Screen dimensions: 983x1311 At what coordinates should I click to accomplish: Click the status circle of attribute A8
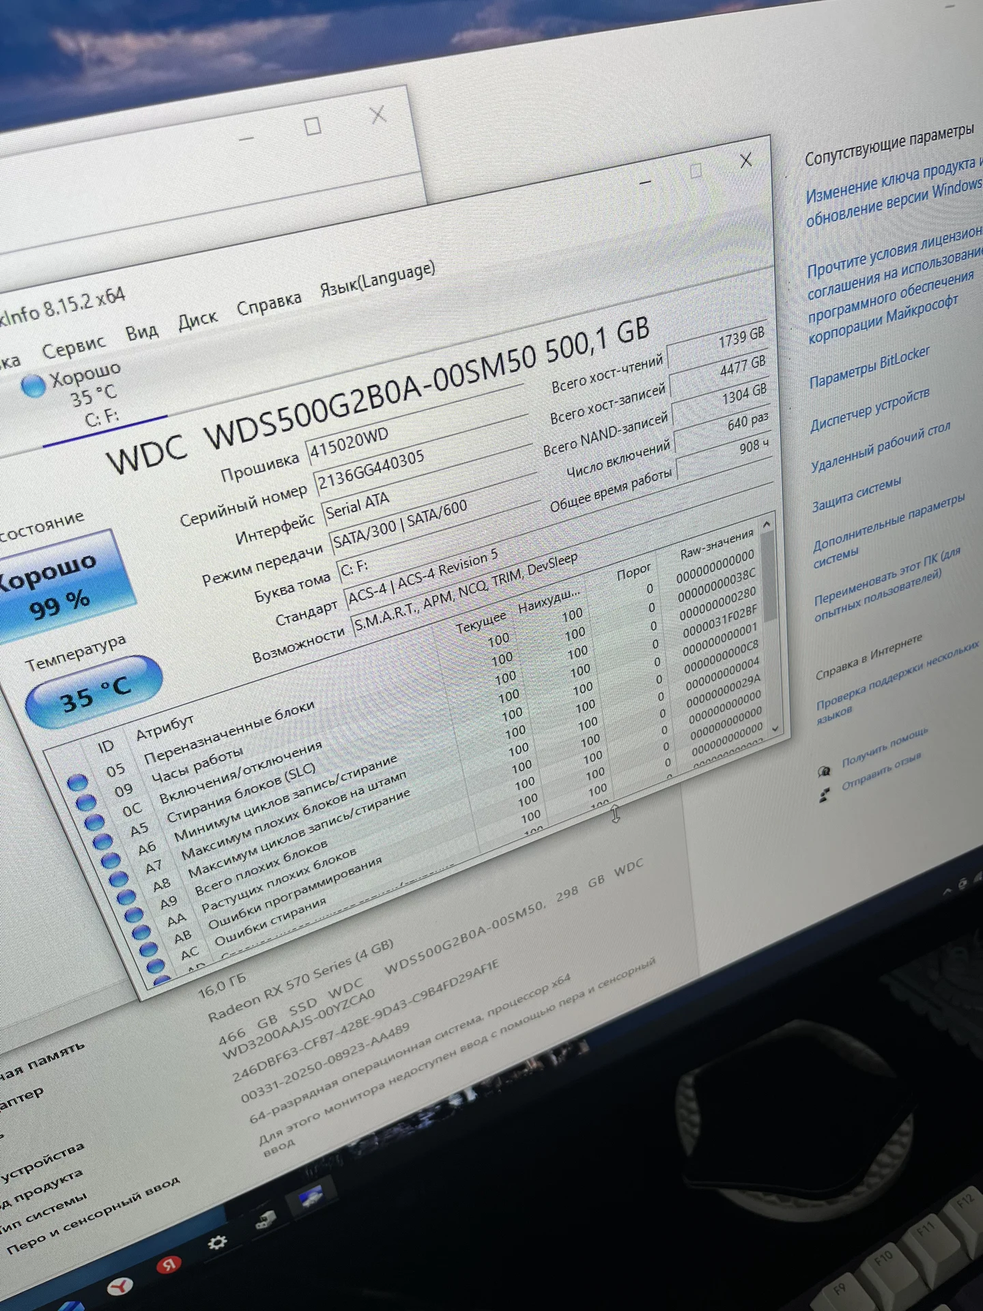[x=126, y=897]
